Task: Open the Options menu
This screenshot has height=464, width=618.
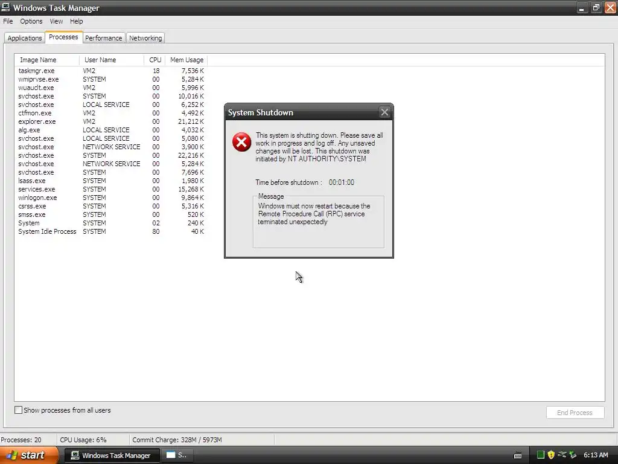Action: 31,21
